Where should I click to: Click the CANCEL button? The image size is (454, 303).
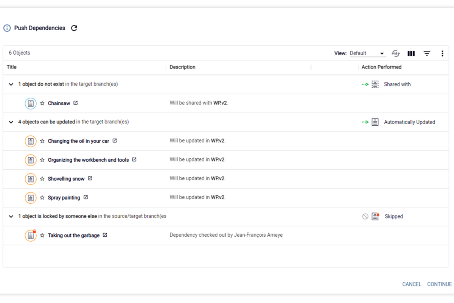pyautogui.click(x=412, y=284)
